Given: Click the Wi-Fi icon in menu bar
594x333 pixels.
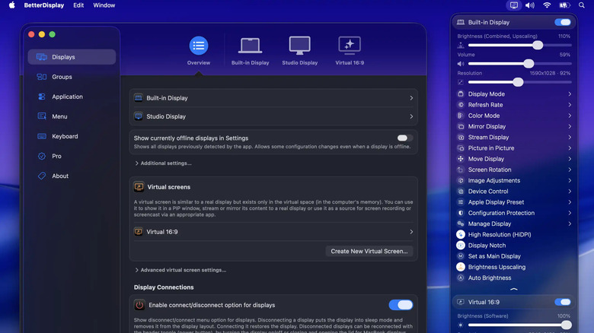Looking at the screenshot, I should pyautogui.click(x=547, y=5).
